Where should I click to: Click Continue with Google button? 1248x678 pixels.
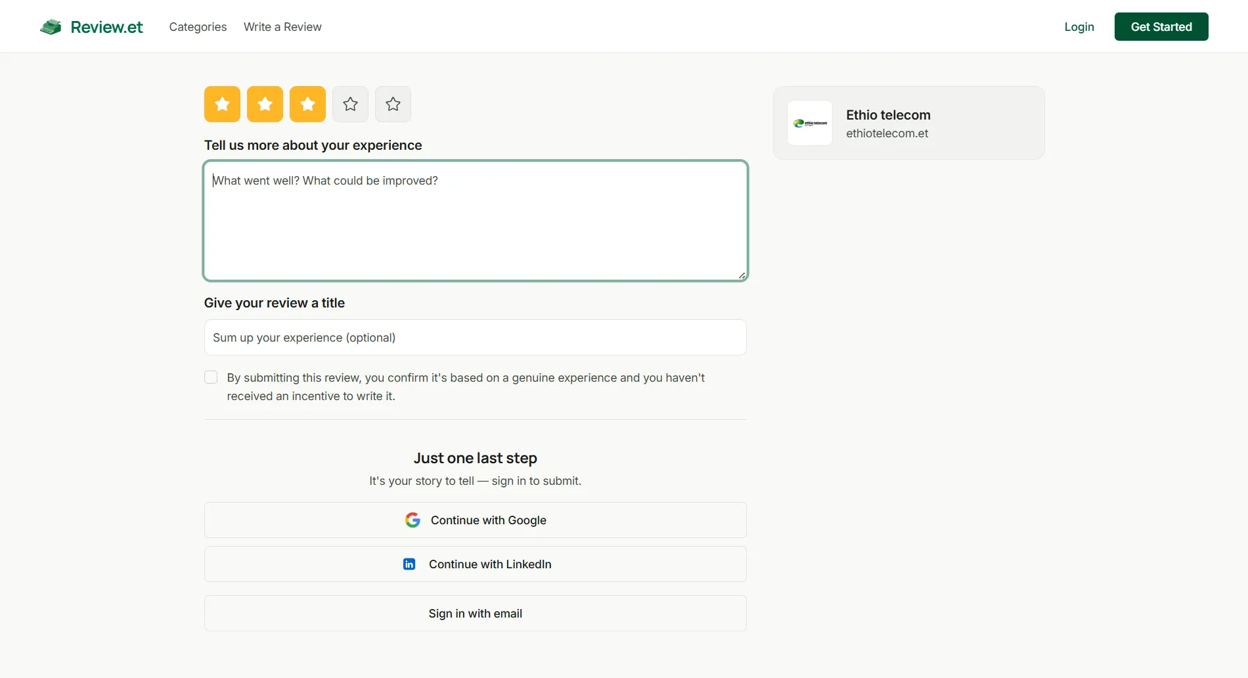tap(476, 520)
